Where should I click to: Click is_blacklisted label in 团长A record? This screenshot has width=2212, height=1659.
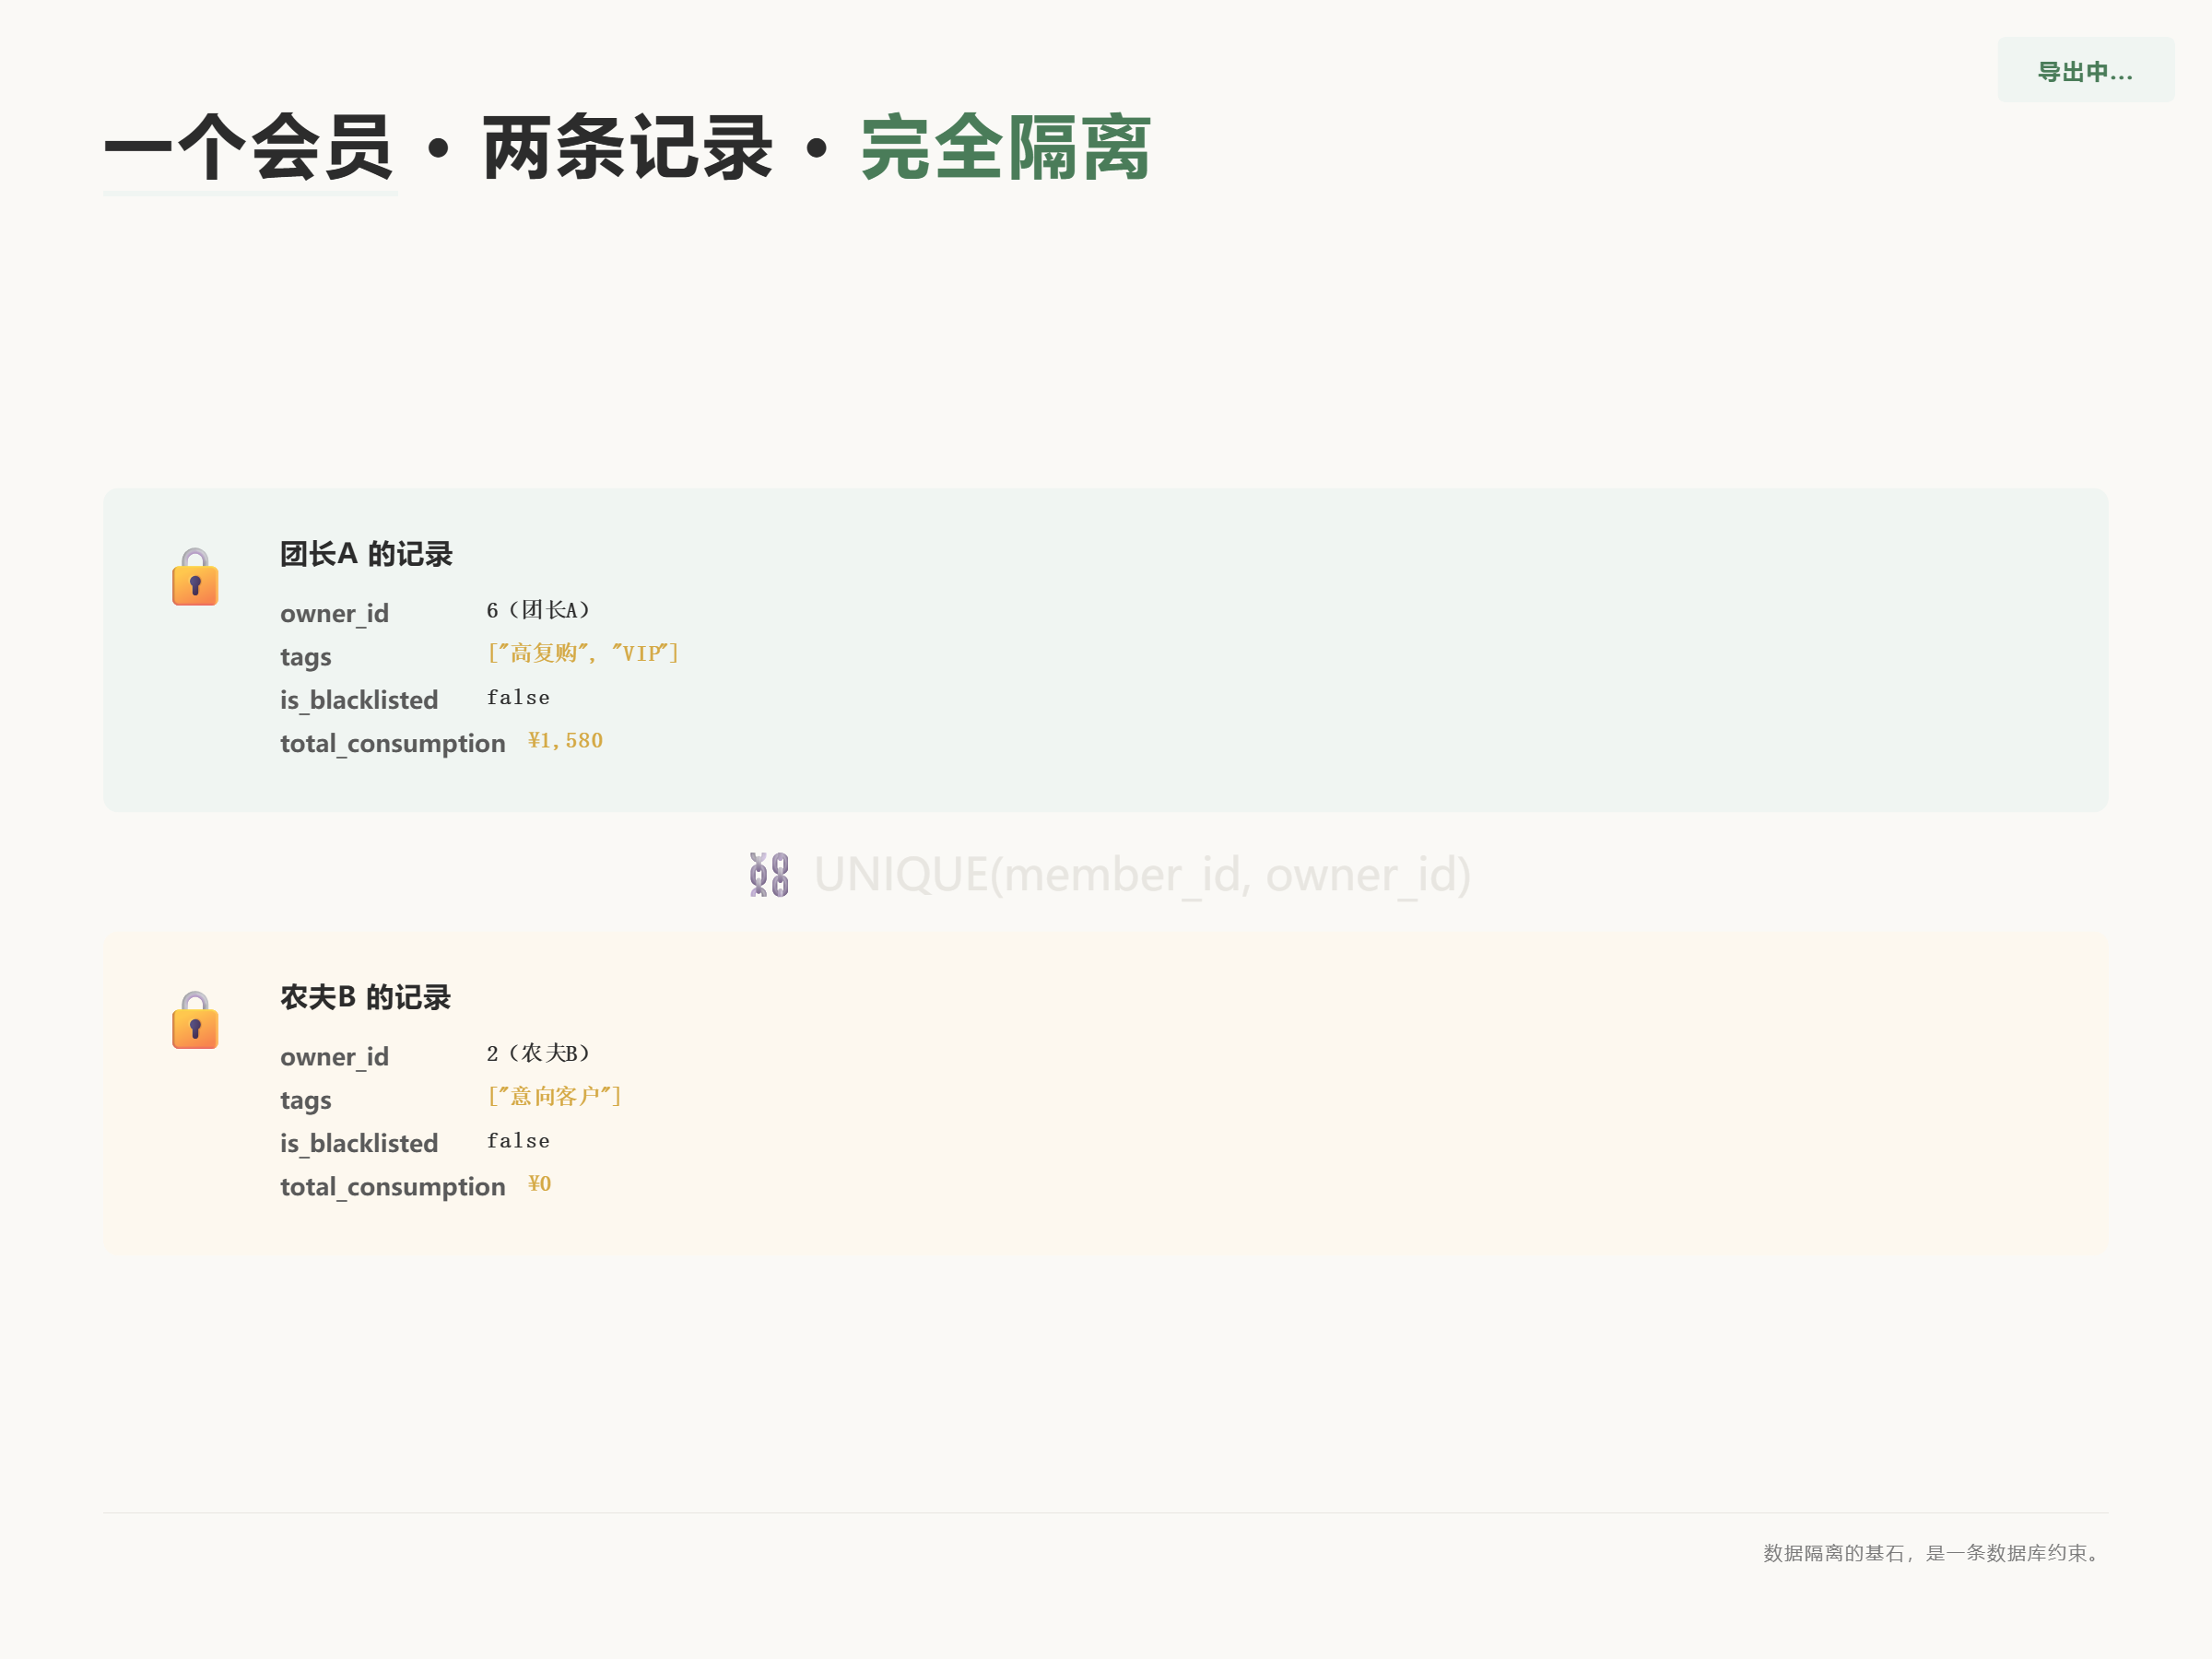tap(359, 700)
